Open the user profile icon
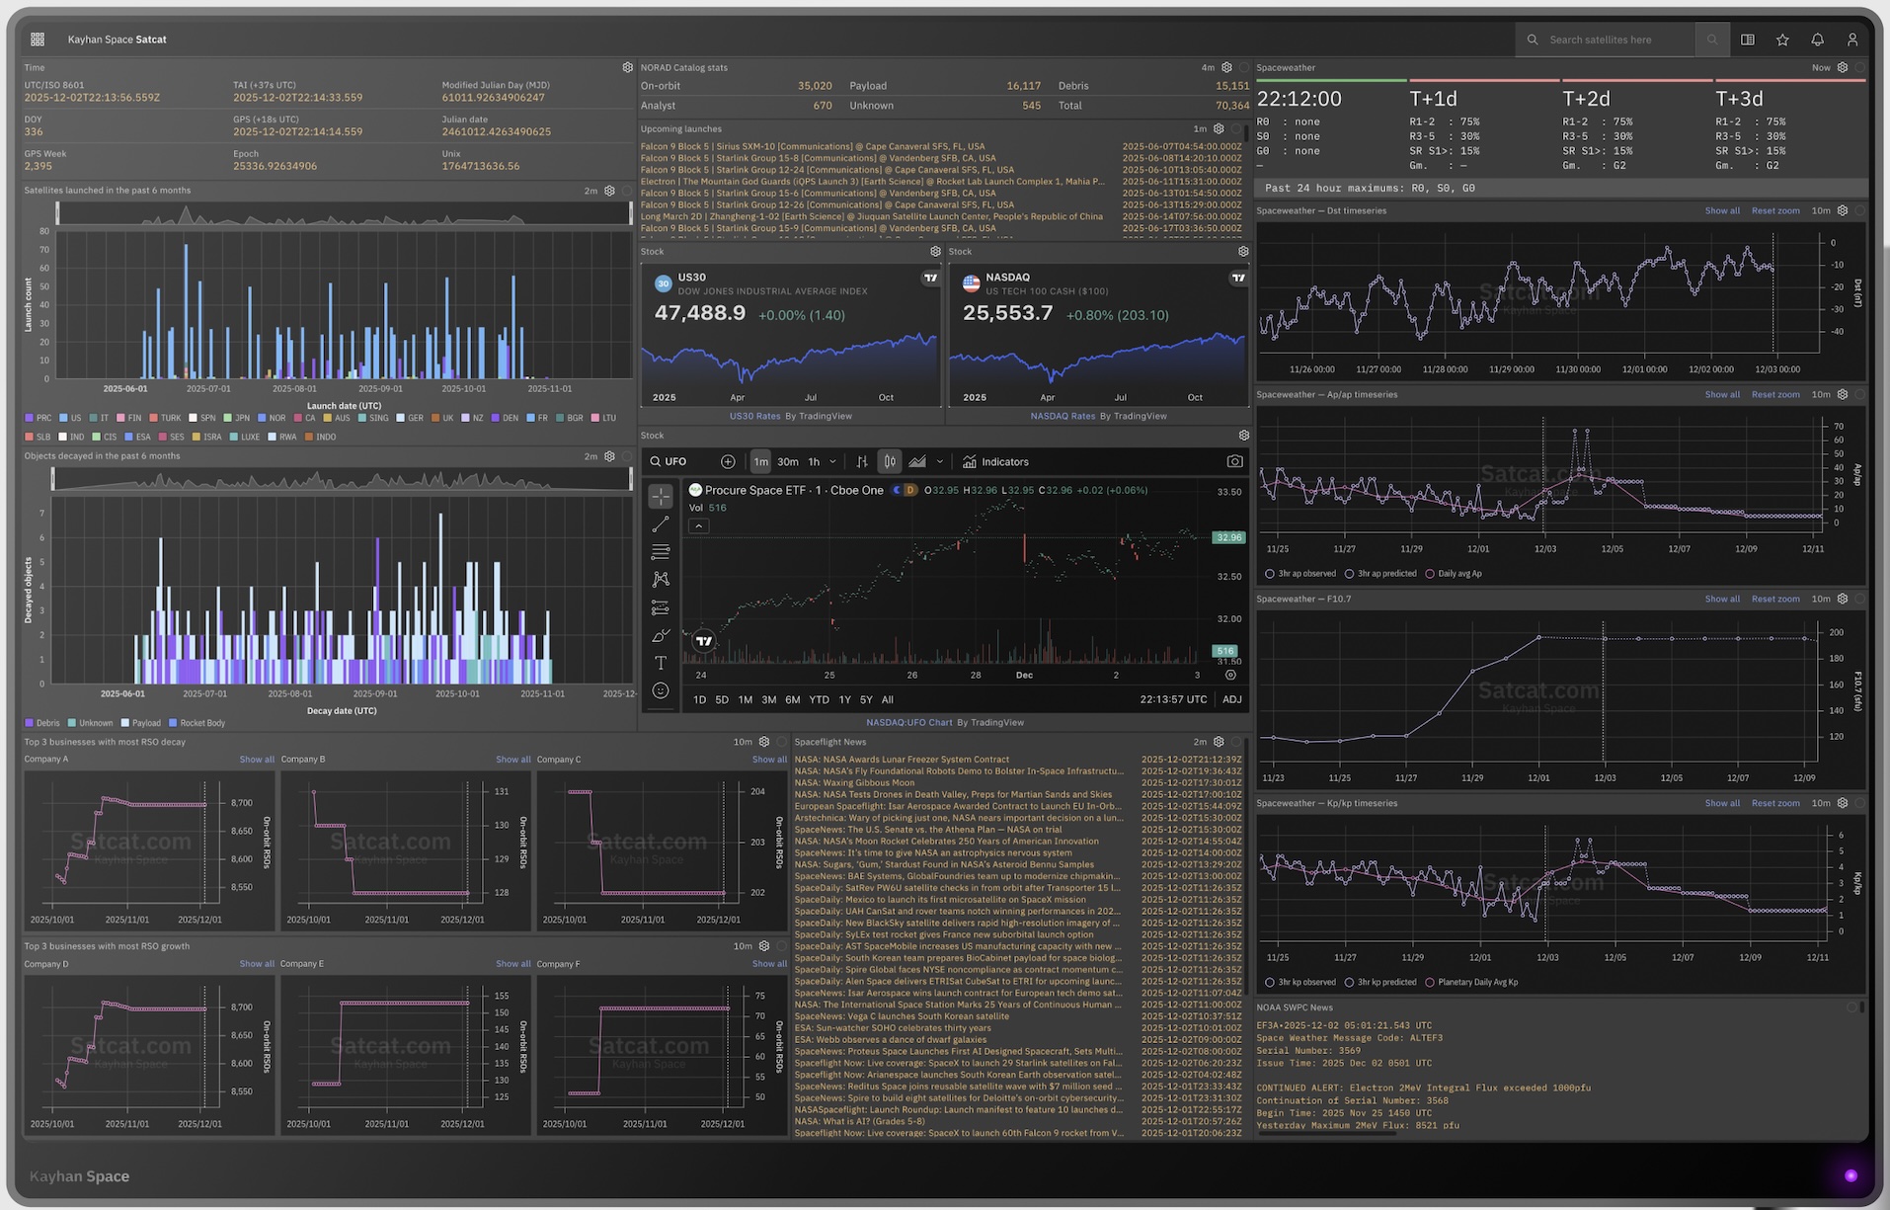The height and width of the screenshot is (1210, 1890). point(1852,40)
